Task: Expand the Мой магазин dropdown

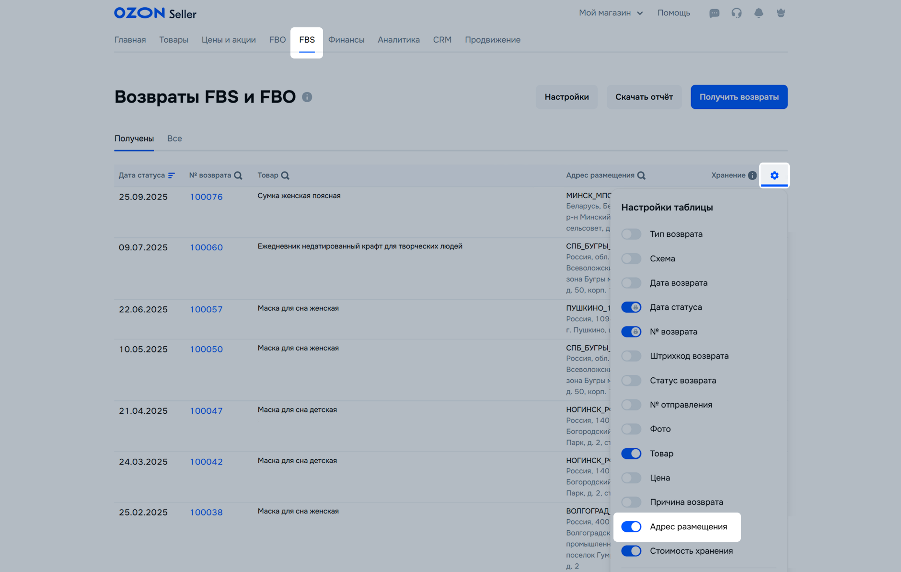Action: (611, 13)
